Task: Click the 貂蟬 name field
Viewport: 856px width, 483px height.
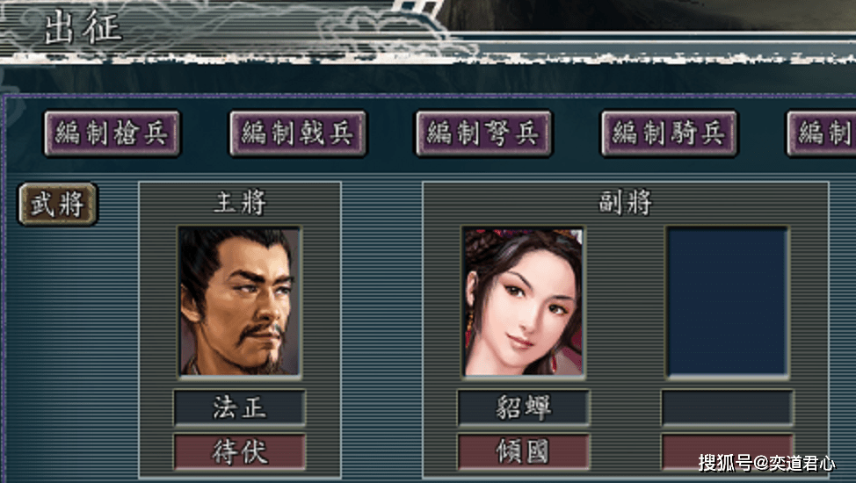Action: [523, 407]
